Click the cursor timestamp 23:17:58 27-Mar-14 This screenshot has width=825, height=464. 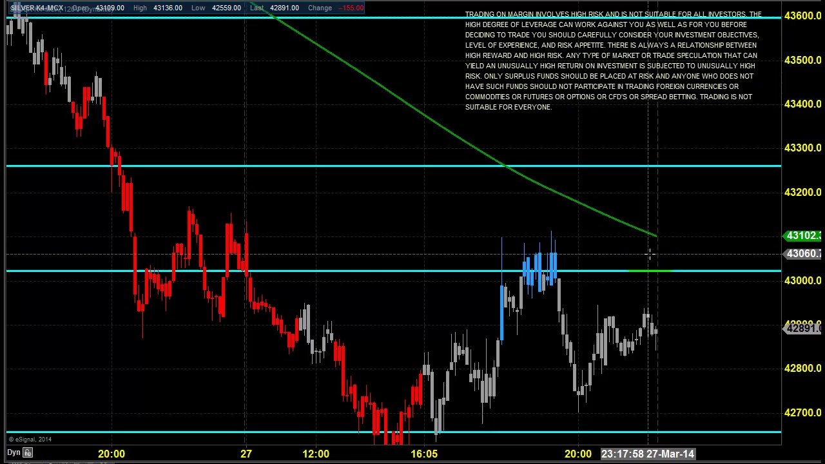[648, 454]
